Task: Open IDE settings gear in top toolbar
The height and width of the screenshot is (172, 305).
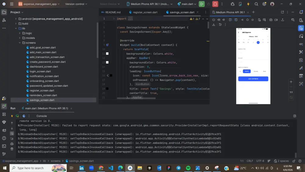Action: point(264,4)
